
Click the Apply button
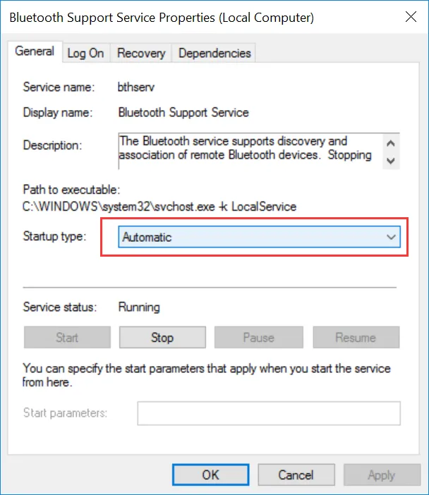point(381,475)
